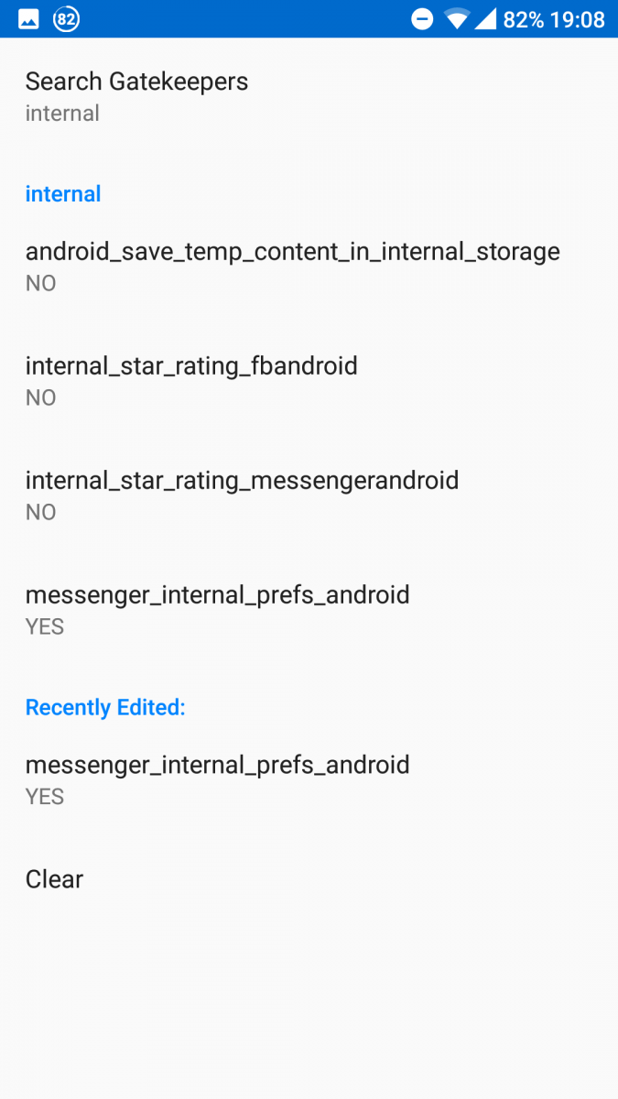Tap the Recently Edited section header
The height and width of the screenshot is (1099, 618).
pyautogui.click(x=104, y=707)
